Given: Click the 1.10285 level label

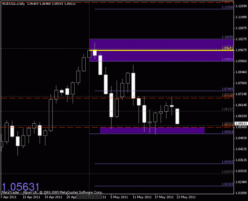Looking at the screenshot, I should tap(227, 37).
